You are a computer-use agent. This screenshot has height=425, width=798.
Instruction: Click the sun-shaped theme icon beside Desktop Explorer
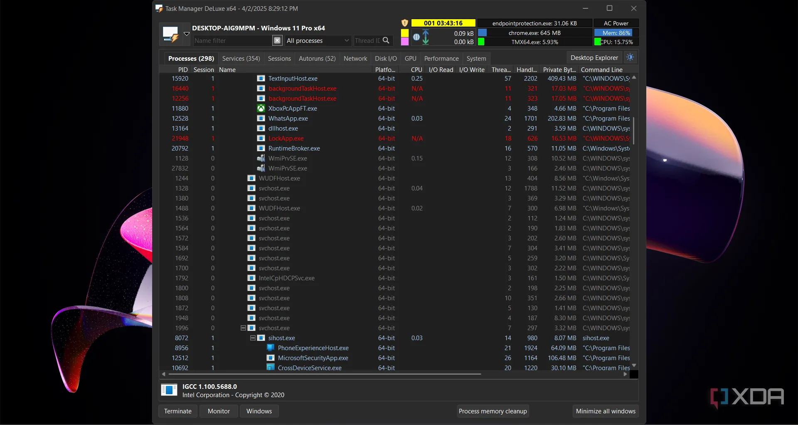[x=630, y=57]
